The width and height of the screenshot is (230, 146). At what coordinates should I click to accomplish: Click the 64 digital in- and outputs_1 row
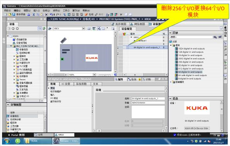pyautogui.click(x=145, y=47)
